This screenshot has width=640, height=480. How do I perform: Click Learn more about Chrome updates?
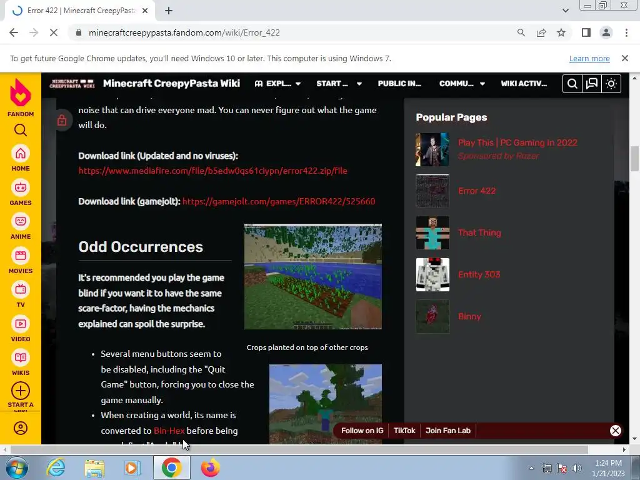point(589,58)
